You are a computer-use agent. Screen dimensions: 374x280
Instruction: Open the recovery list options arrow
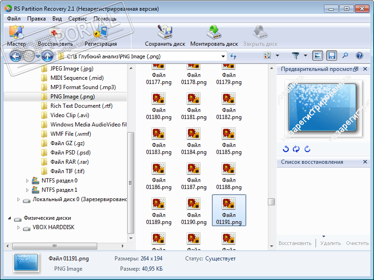click(x=324, y=237)
